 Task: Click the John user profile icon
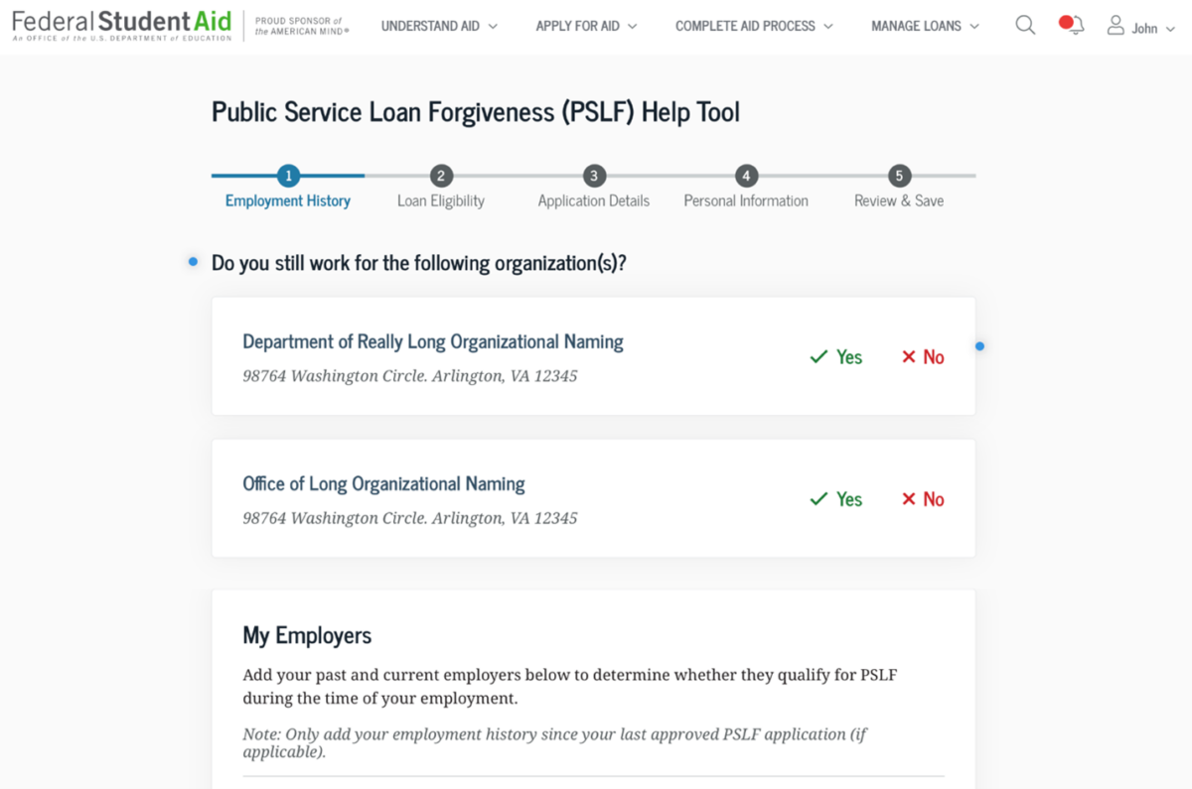click(1117, 26)
